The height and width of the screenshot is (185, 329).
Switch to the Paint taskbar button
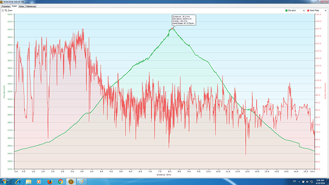click(81, 181)
